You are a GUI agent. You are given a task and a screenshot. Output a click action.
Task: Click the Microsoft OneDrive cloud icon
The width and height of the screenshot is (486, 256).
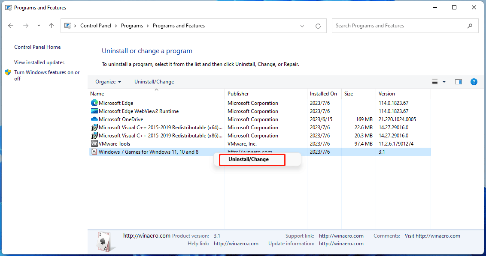[x=94, y=119]
